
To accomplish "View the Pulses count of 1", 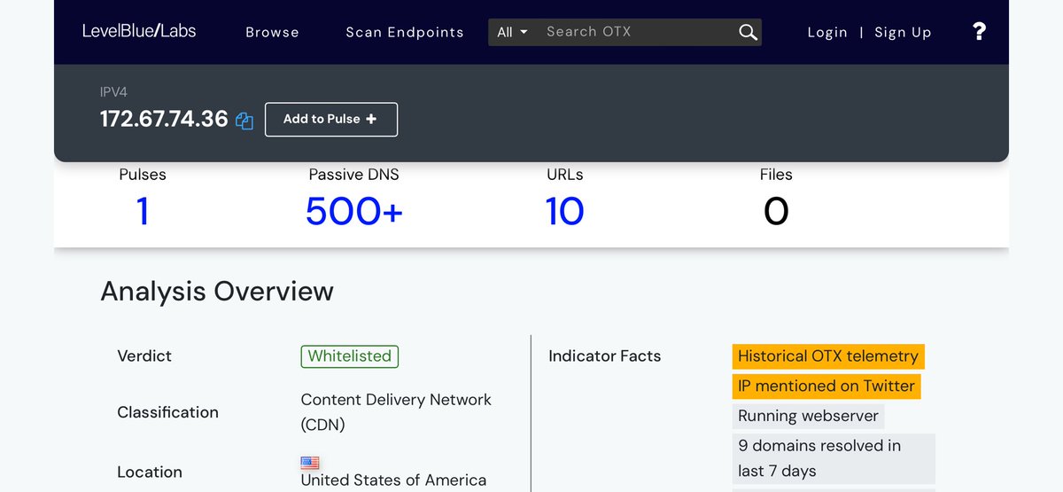I will tap(143, 211).
